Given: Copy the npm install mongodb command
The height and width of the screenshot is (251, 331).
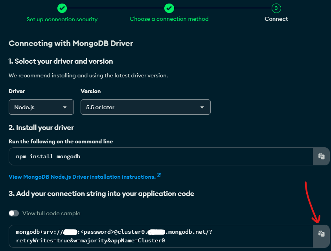Looking at the screenshot, I should coord(321,156).
